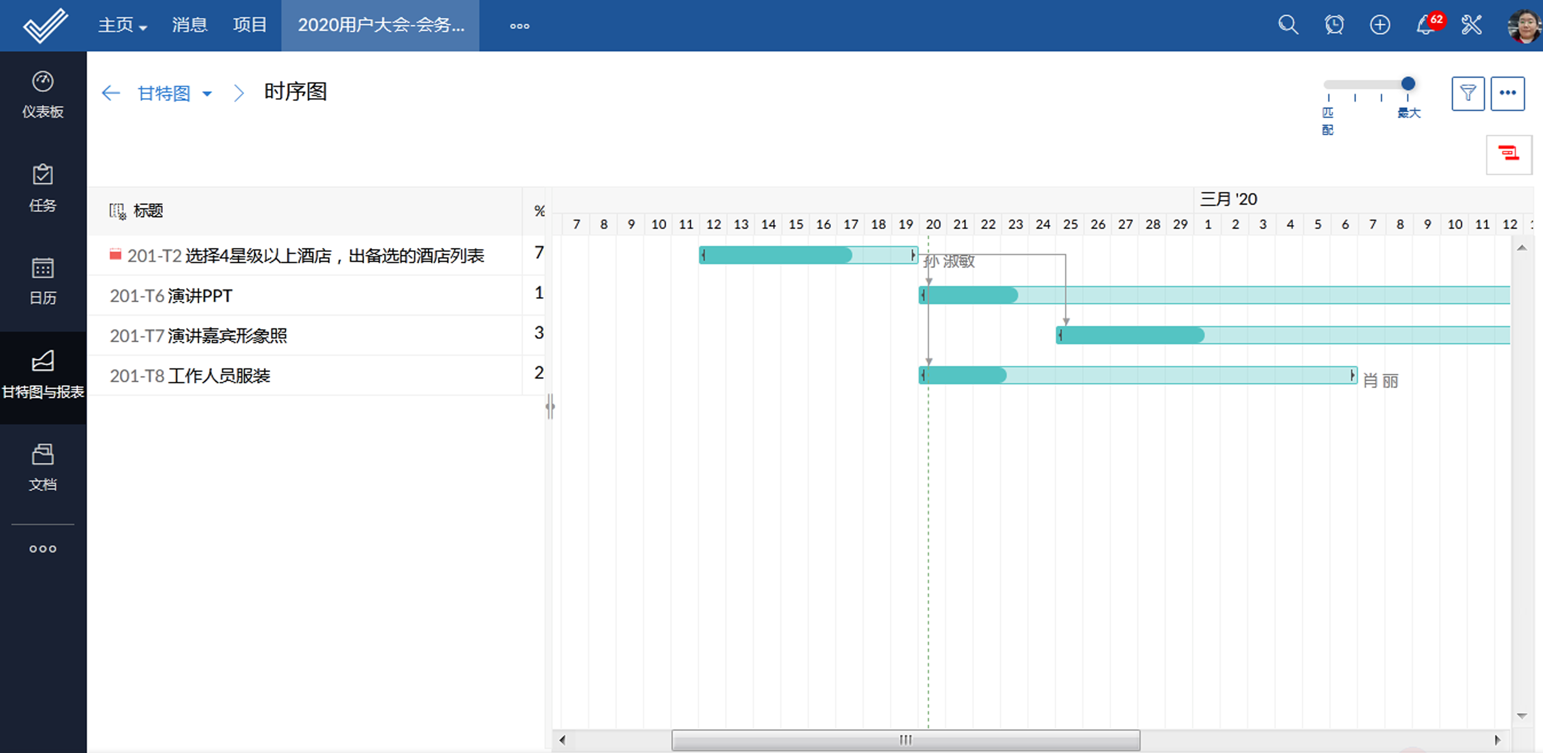Click the timer clock icon
Image resolution: width=1543 pixels, height=753 pixels.
pyautogui.click(x=1334, y=25)
